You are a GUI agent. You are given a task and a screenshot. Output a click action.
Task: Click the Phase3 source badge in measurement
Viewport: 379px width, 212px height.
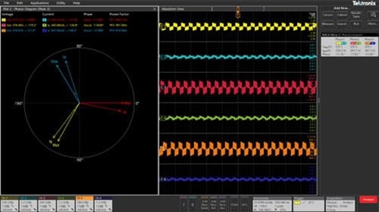point(370,43)
